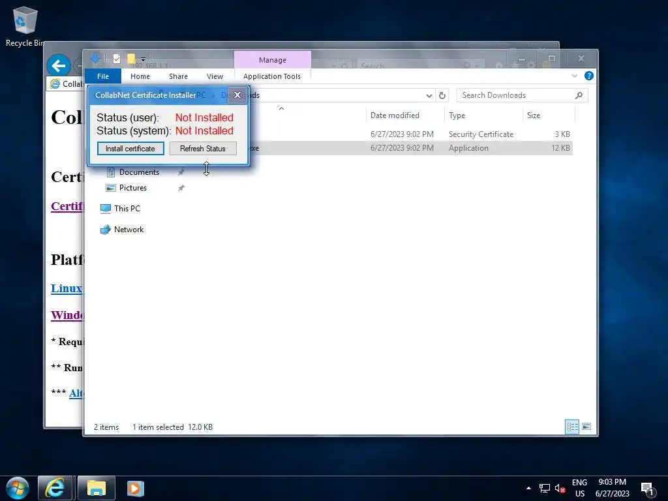Click the pin icon beside Documents
This screenshot has height=501, width=668.
(x=181, y=172)
